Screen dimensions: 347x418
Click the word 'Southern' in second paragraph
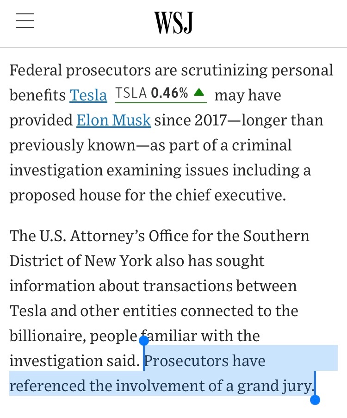(x=276, y=236)
